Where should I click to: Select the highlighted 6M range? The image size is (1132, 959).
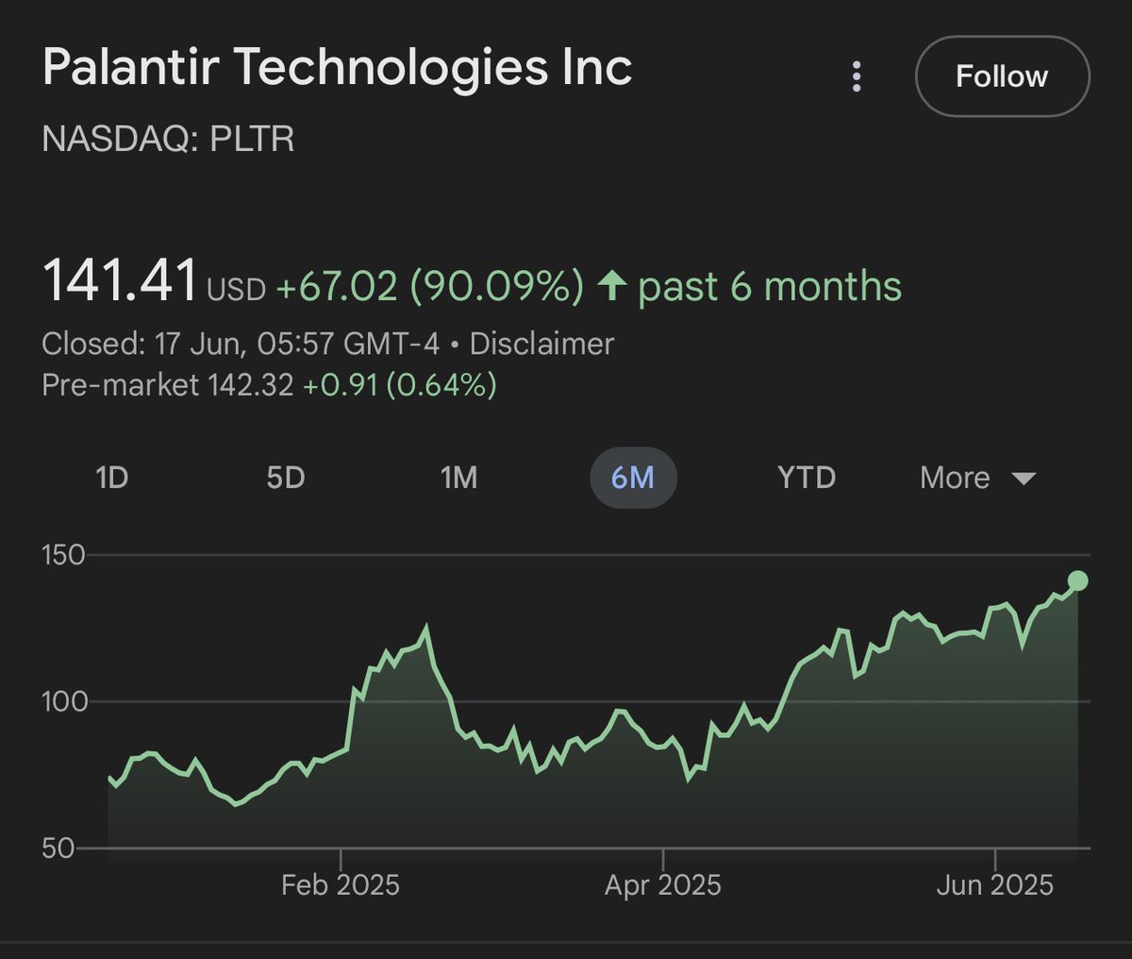(x=633, y=478)
